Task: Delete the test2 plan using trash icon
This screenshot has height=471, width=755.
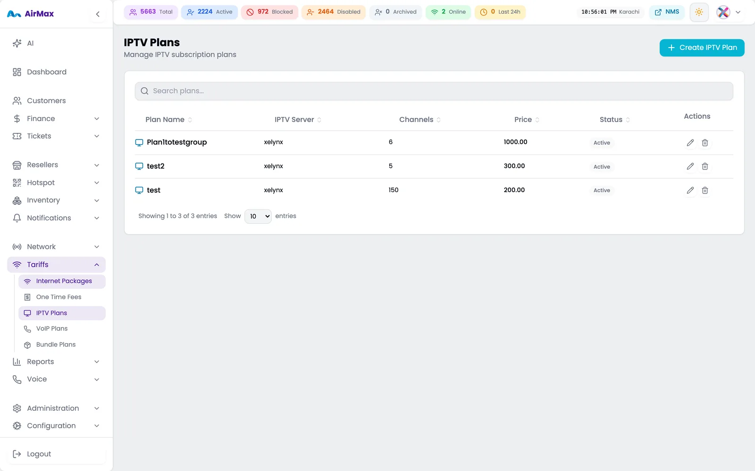Action: (705, 166)
